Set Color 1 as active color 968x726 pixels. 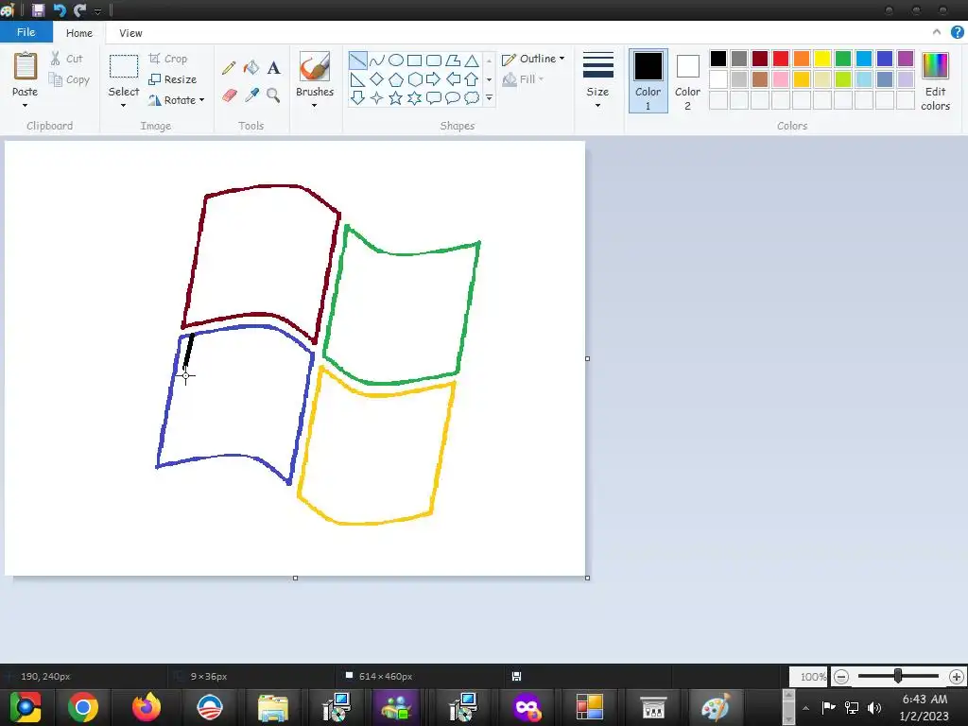click(x=648, y=81)
